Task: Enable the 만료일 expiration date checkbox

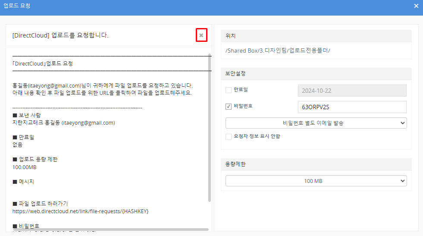Action: click(x=229, y=90)
